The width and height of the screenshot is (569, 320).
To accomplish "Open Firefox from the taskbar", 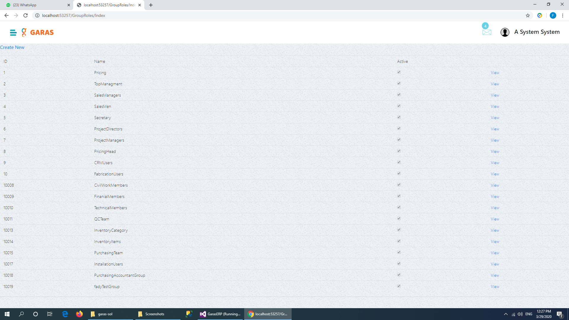I will (79, 314).
